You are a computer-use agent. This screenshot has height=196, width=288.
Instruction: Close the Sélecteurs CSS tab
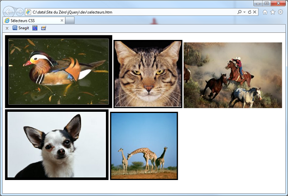tap(62, 20)
